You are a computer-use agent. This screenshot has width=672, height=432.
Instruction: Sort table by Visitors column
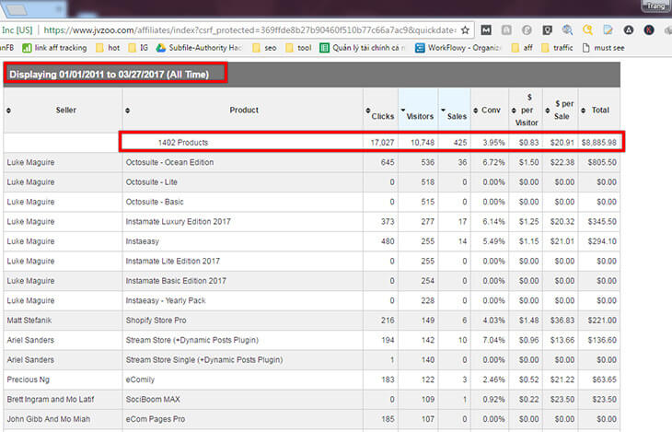click(418, 111)
